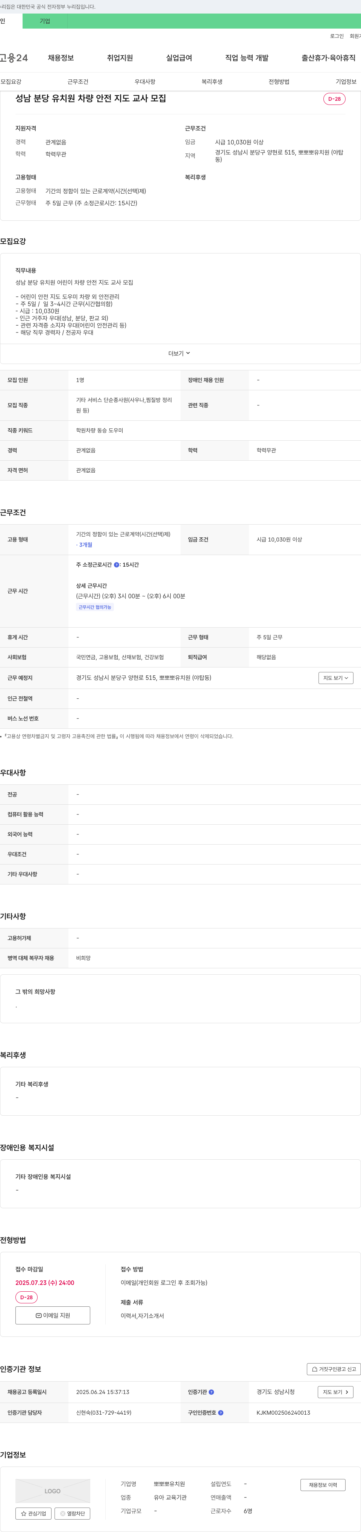Open the 직업 능력 개발 menu
361x1532 pixels.
(247, 58)
